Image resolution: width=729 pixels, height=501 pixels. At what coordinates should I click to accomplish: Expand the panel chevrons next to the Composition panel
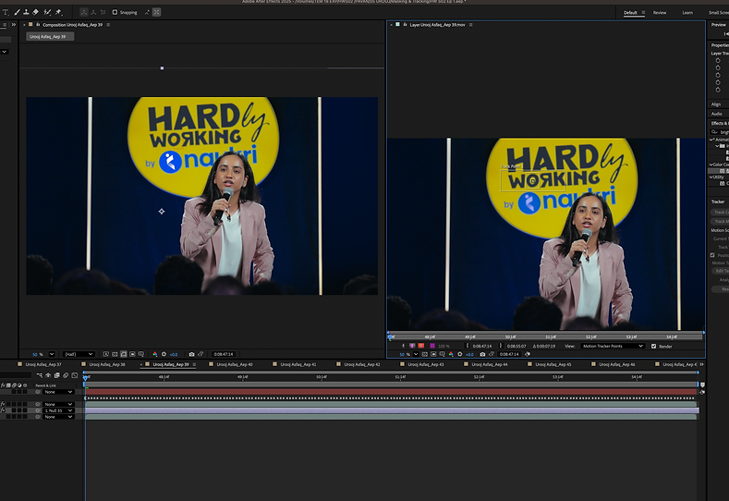coord(14,25)
